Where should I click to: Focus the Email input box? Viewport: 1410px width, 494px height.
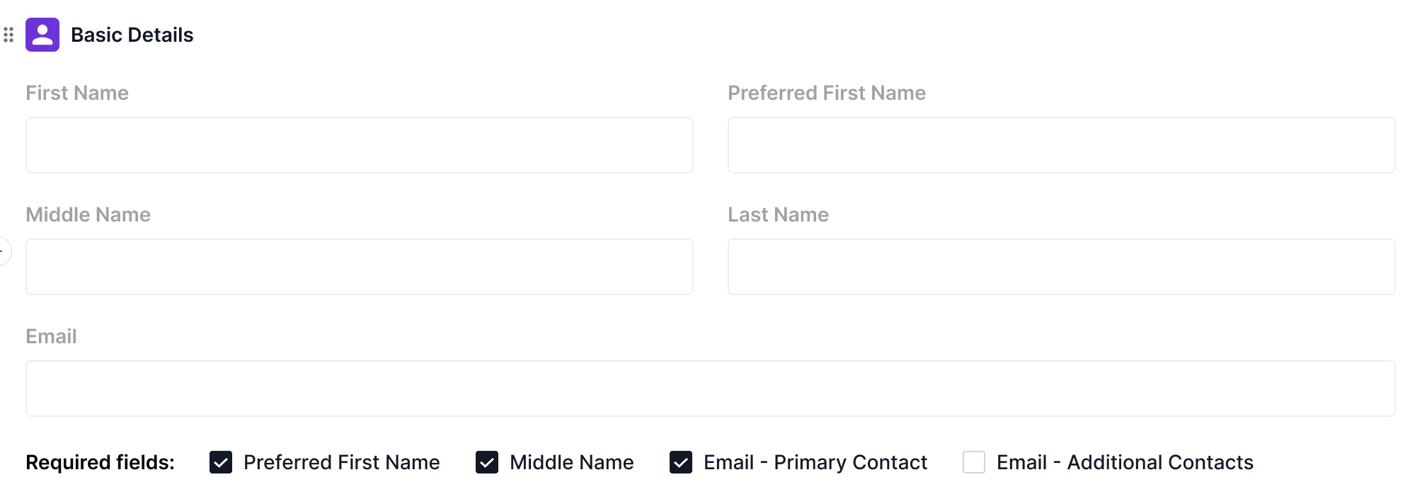(x=711, y=389)
